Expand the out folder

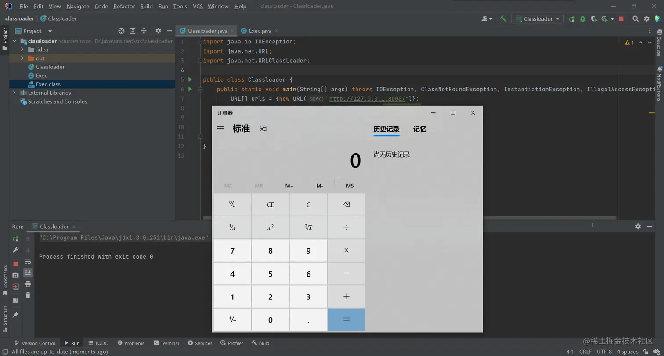(x=22, y=58)
